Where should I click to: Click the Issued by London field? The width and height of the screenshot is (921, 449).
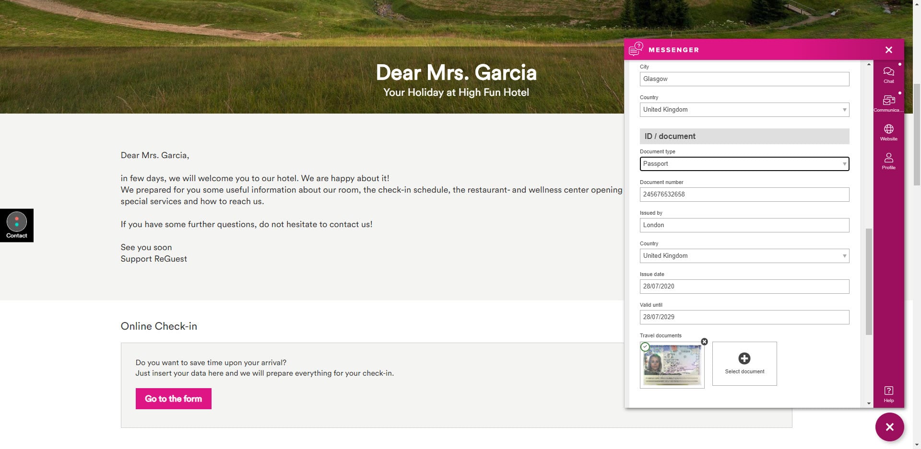(x=744, y=225)
